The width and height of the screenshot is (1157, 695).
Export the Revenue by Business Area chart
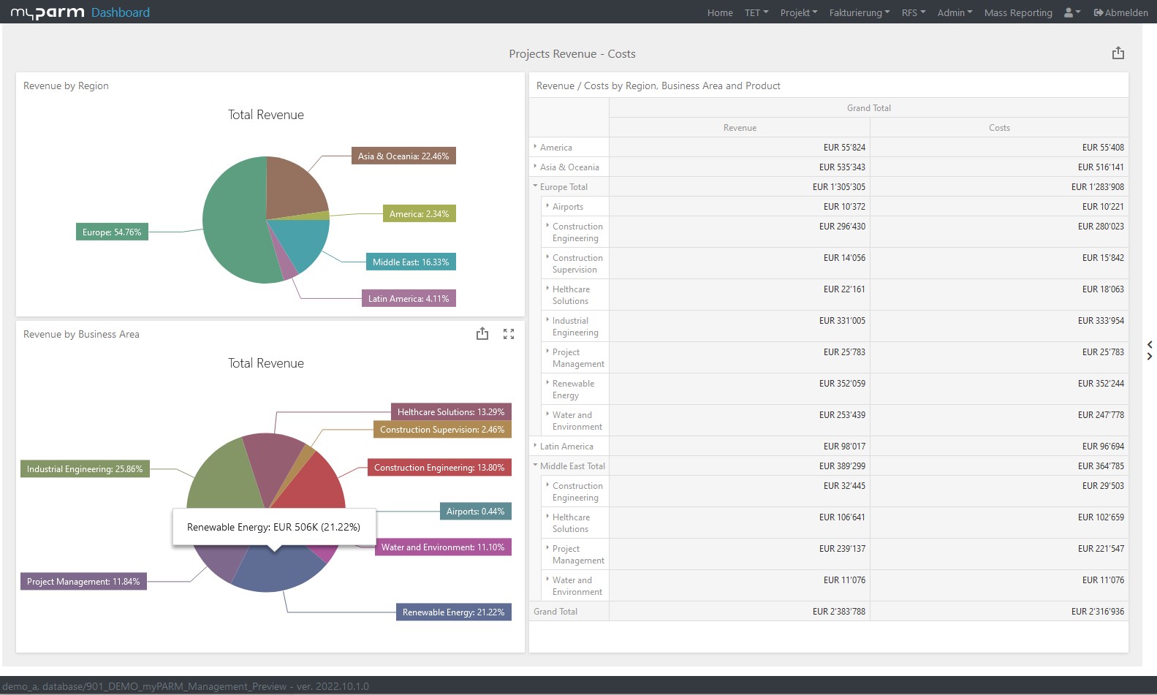482,334
